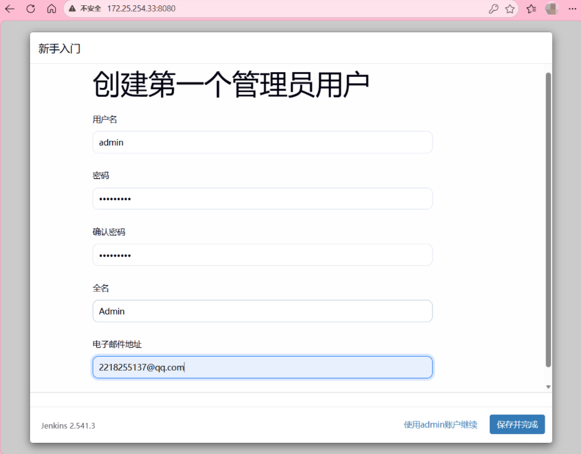Click the full name field containing Admin
The image size is (581, 454).
[262, 311]
